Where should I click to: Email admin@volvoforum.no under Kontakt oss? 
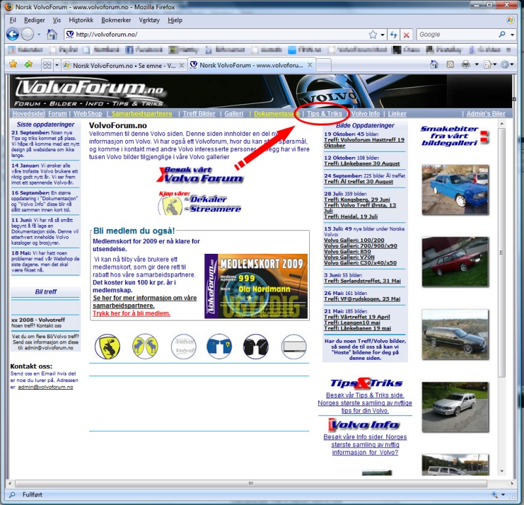pos(45,387)
